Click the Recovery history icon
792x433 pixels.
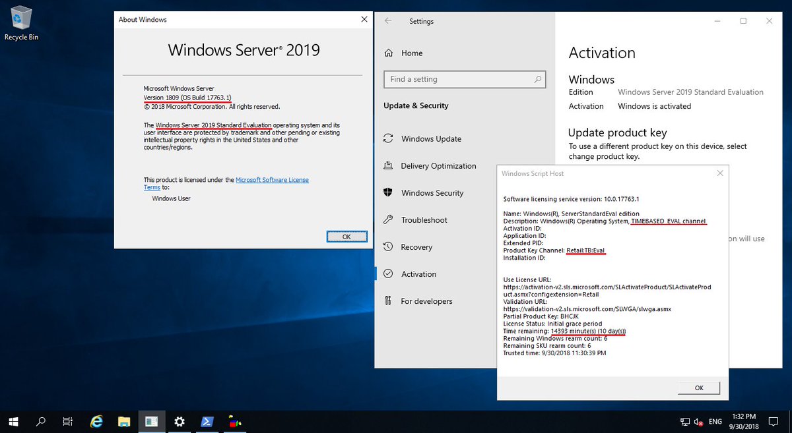click(388, 247)
